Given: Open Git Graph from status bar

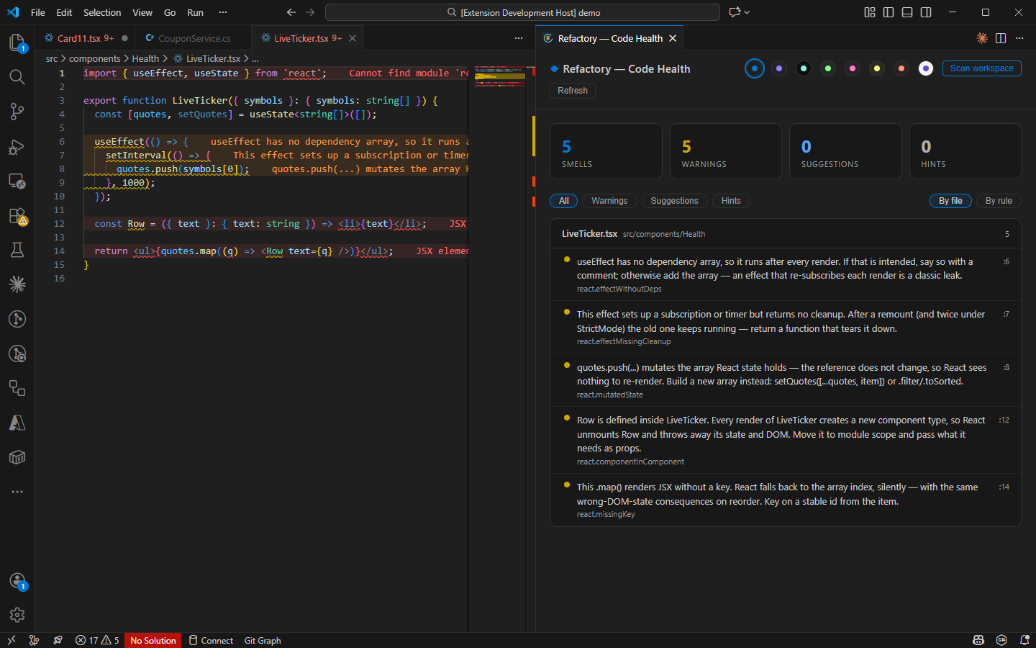Looking at the screenshot, I should (x=263, y=640).
